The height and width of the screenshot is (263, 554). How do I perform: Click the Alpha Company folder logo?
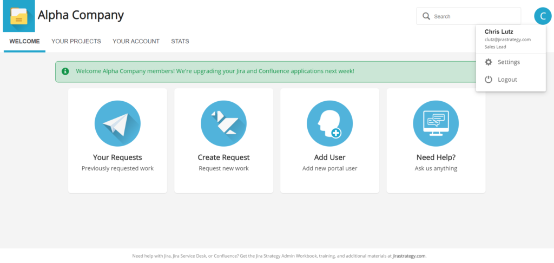point(19,16)
